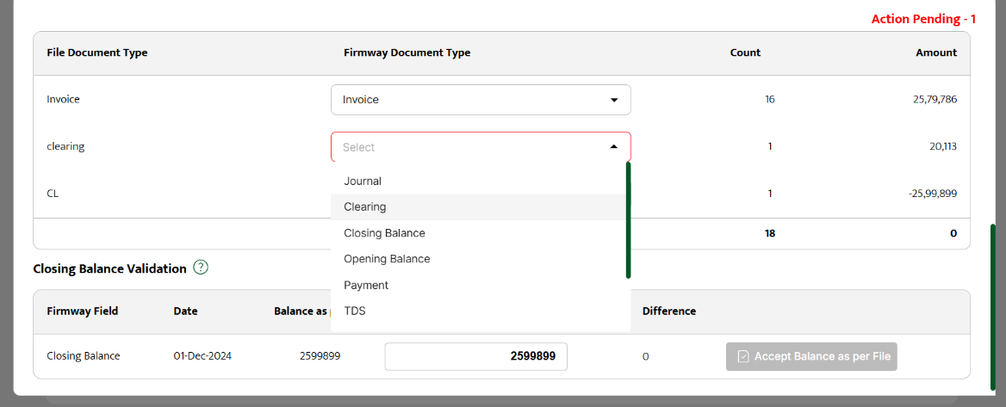Image resolution: width=1006 pixels, height=407 pixels.
Task: Choose Payment from the document type list
Action: click(x=366, y=285)
